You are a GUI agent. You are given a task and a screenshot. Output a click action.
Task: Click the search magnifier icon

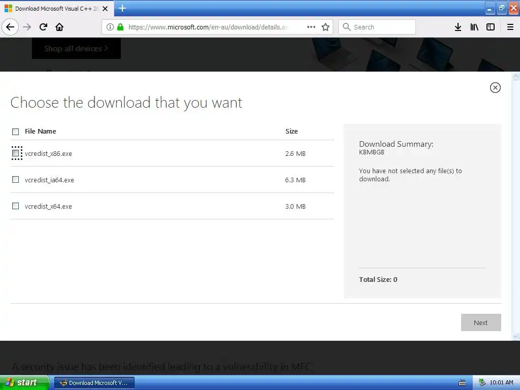click(346, 27)
